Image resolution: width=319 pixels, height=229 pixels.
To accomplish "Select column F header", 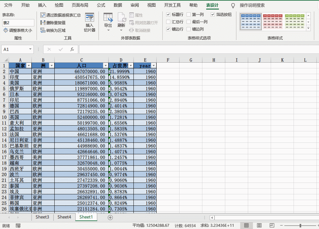I will coord(168,60).
